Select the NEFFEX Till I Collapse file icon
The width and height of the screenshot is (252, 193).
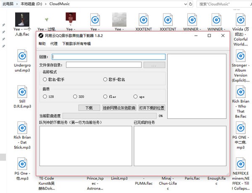pyautogui.click(x=241, y=164)
